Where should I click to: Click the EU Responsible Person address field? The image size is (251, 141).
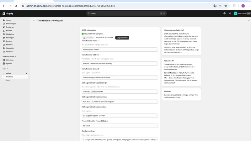[x=120, y=102]
